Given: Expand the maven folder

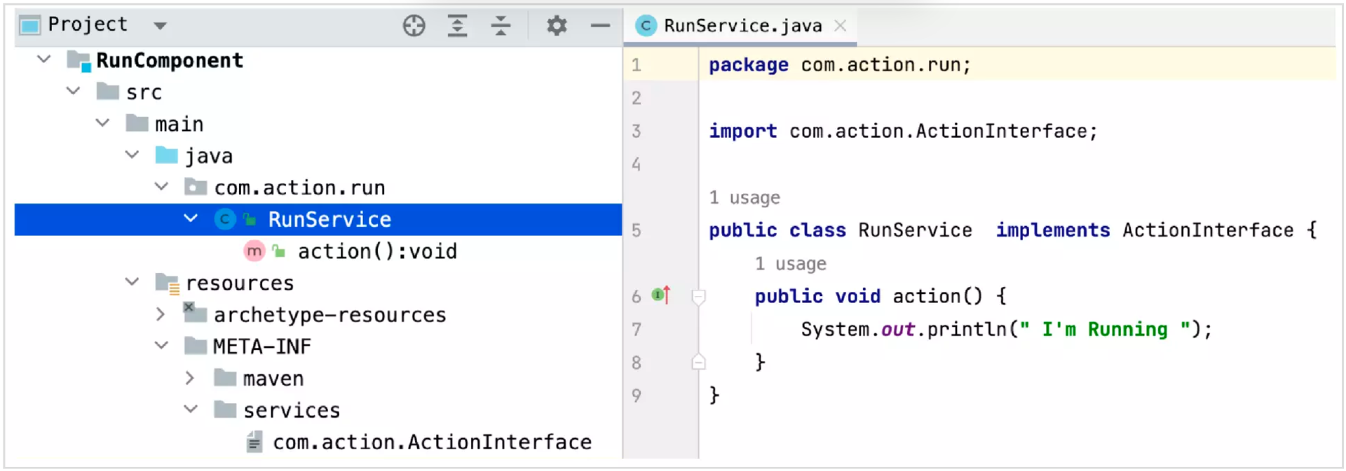Looking at the screenshot, I should pos(190,379).
